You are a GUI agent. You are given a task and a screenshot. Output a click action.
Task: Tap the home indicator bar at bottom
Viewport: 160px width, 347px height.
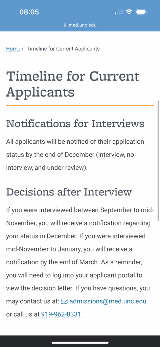click(80, 343)
